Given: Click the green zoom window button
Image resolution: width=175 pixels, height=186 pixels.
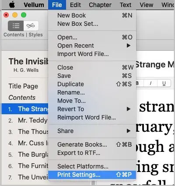Looking at the screenshot, I should point(24,15).
